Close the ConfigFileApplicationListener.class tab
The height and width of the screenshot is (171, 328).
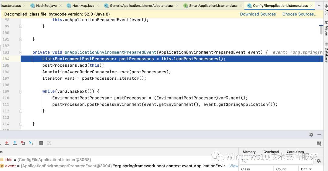coord(311,6)
